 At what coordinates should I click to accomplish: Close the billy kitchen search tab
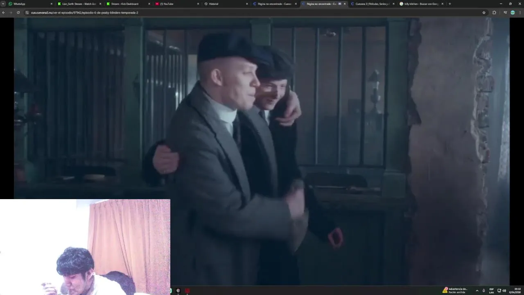tap(442, 4)
